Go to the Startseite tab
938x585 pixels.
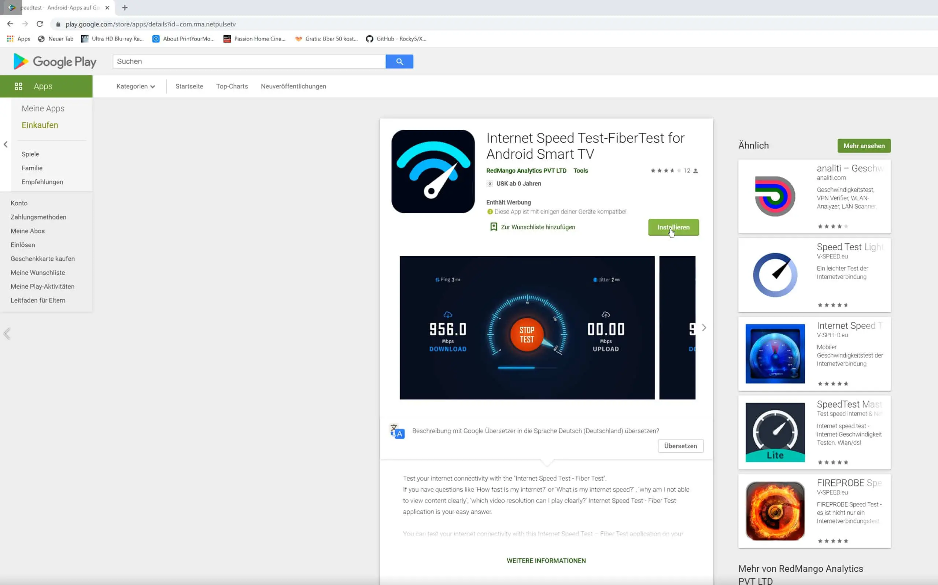point(189,86)
